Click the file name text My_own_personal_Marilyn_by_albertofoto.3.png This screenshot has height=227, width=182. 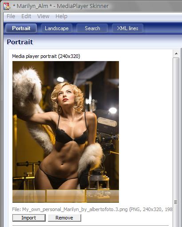point(75,209)
